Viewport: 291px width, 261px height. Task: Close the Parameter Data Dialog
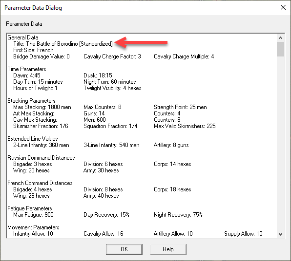pos(283,7)
